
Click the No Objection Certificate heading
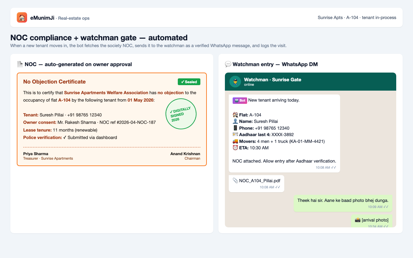tap(55, 82)
